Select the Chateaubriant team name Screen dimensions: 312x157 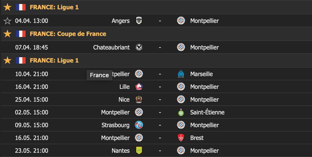click(x=111, y=47)
